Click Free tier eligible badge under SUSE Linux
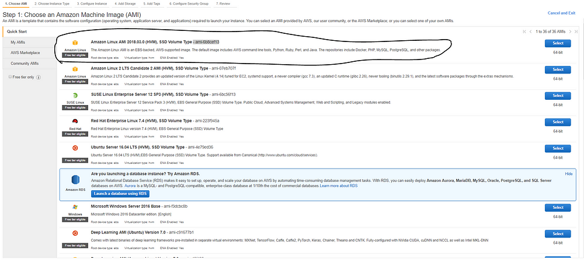 pyautogui.click(x=75, y=107)
